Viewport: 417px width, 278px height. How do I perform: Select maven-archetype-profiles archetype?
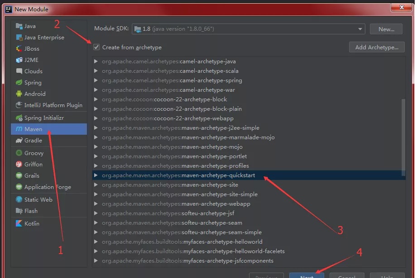click(x=249, y=166)
